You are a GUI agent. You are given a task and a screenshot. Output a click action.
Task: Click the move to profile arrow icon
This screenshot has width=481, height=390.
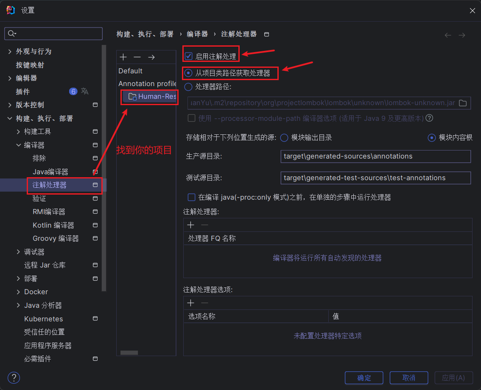(x=151, y=57)
